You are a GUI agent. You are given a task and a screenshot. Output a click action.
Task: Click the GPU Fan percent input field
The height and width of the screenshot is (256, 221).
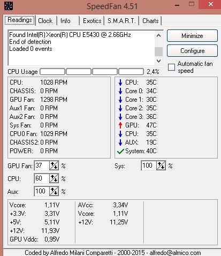pyautogui.click(x=42, y=165)
